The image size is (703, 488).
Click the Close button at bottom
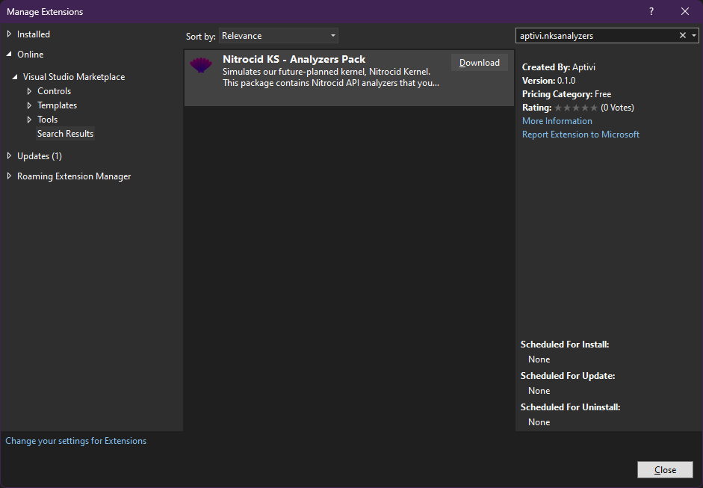664,469
